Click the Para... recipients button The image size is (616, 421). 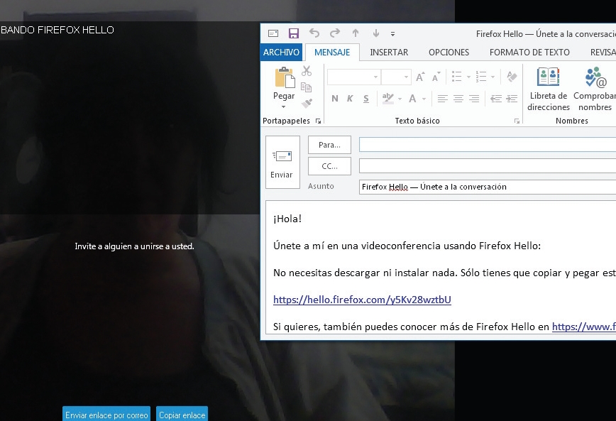click(x=329, y=145)
